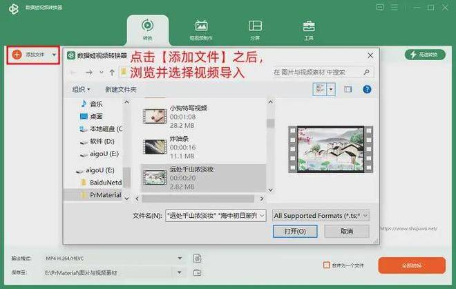Click the magnifier search icon in dialog
Screen dimensions: 456x289
coord(367,72)
